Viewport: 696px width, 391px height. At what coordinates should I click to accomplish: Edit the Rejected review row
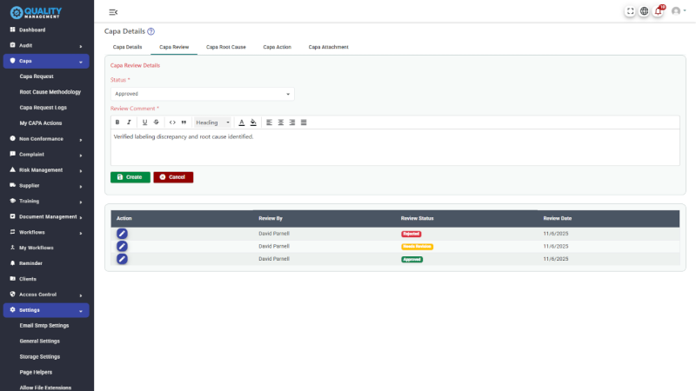click(x=122, y=234)
